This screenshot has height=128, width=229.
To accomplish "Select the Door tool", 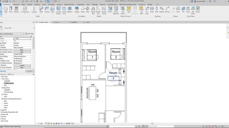I will pyautogui.click(x=11, y=10).
